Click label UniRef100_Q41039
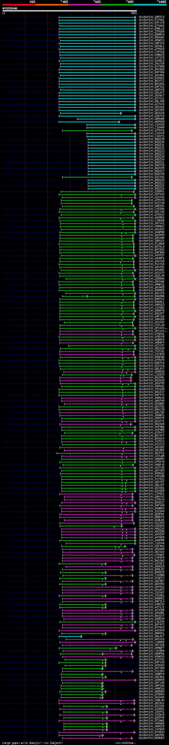Image resolution: width=169 pixels, height=745 pixels. pos(152,64)
